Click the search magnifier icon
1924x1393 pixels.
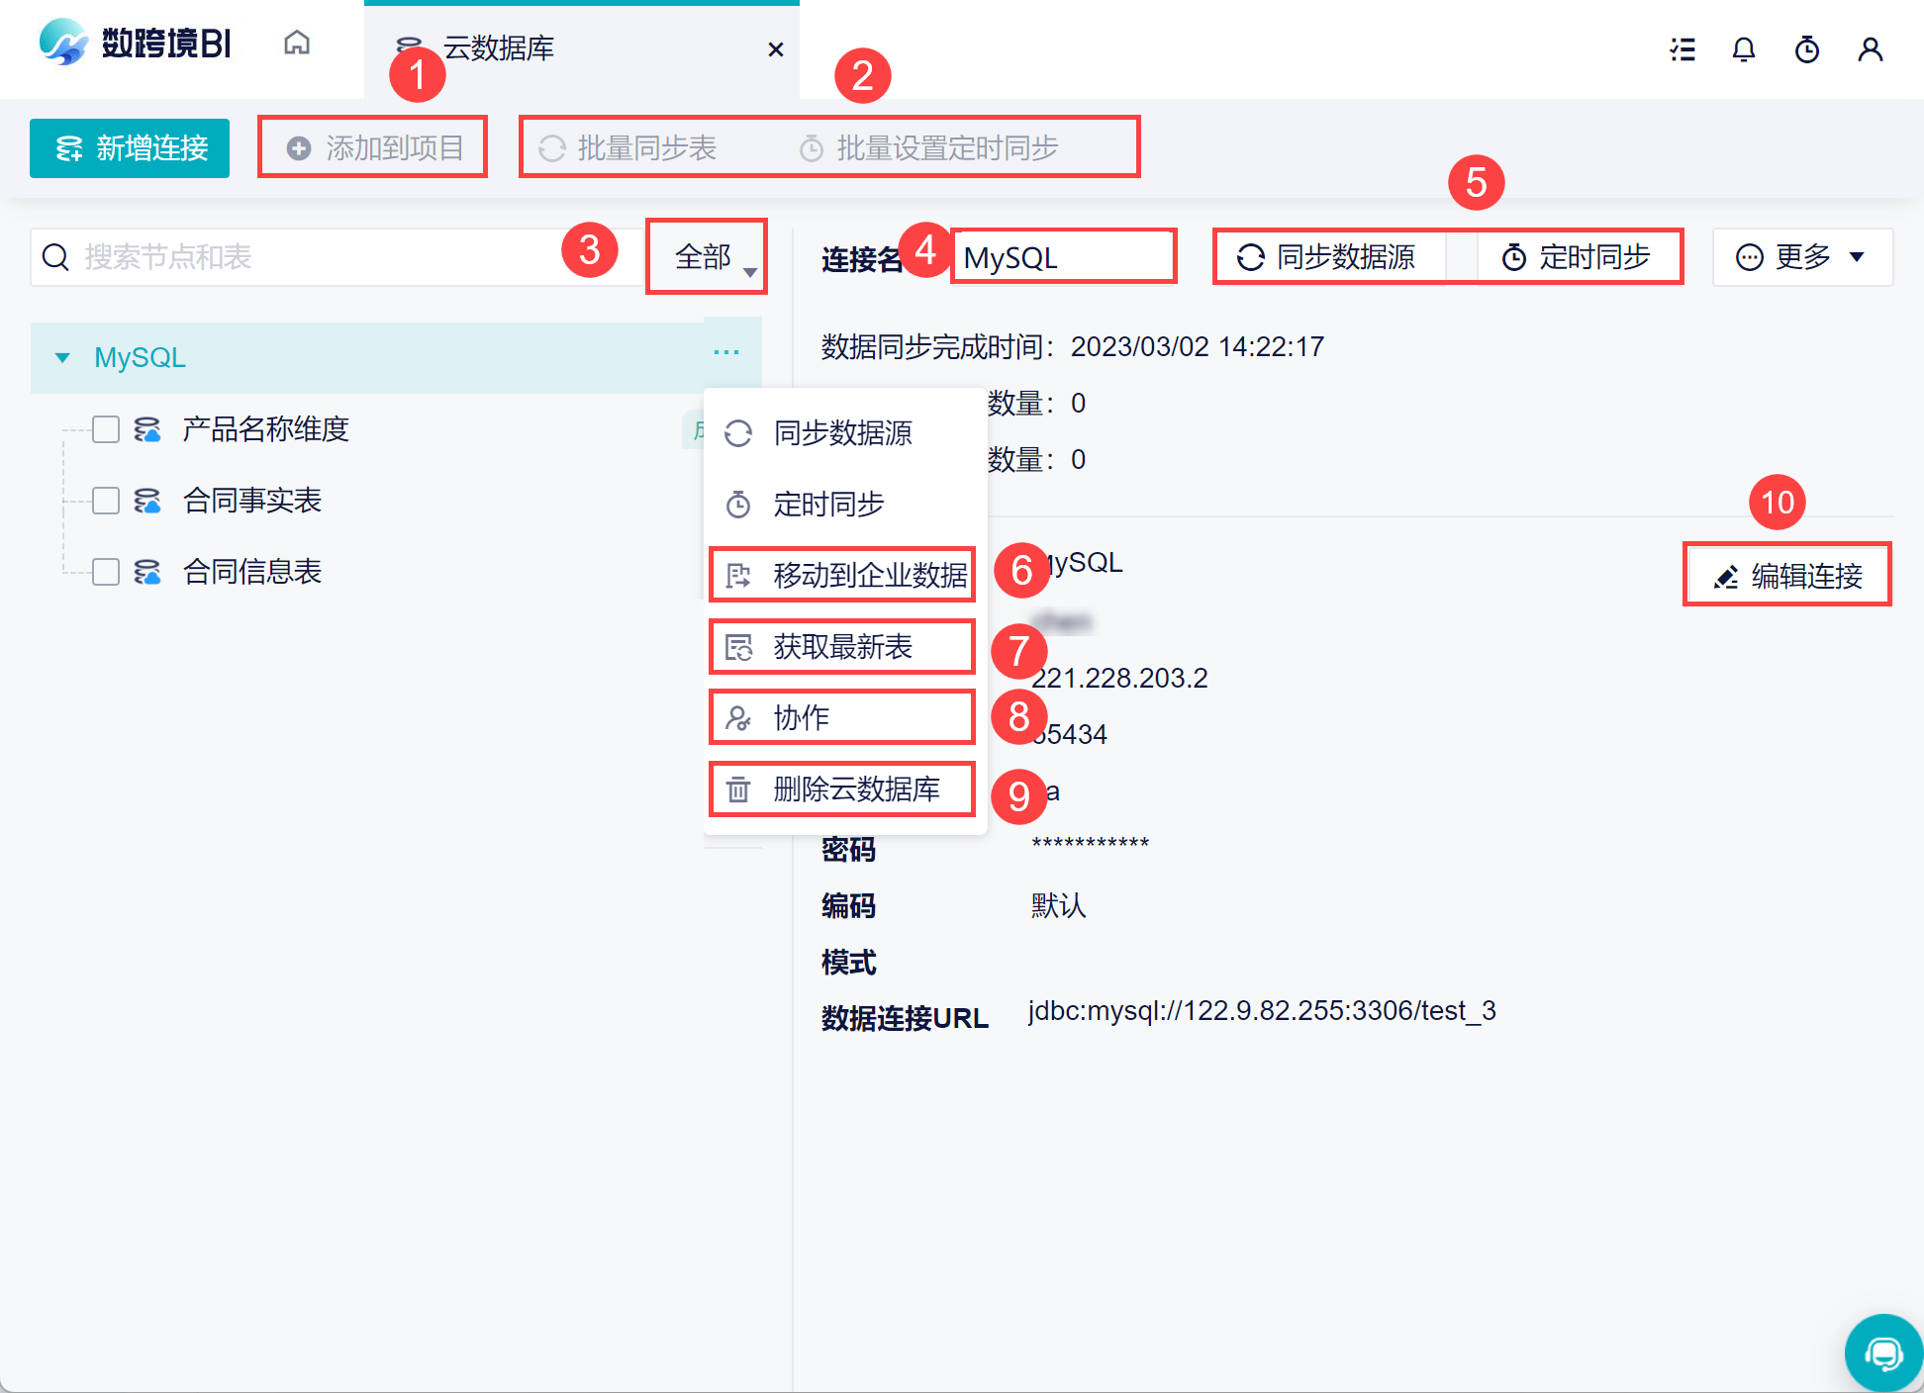(56, 257)
